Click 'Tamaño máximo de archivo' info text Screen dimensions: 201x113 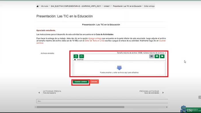(141, 53)
